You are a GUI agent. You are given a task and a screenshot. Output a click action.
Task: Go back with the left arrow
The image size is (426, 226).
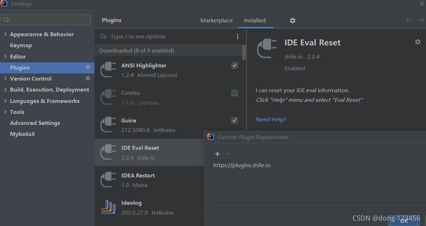409,20
